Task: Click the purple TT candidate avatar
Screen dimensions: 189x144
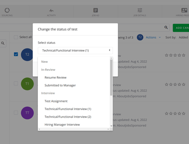Action: (27, 113)
